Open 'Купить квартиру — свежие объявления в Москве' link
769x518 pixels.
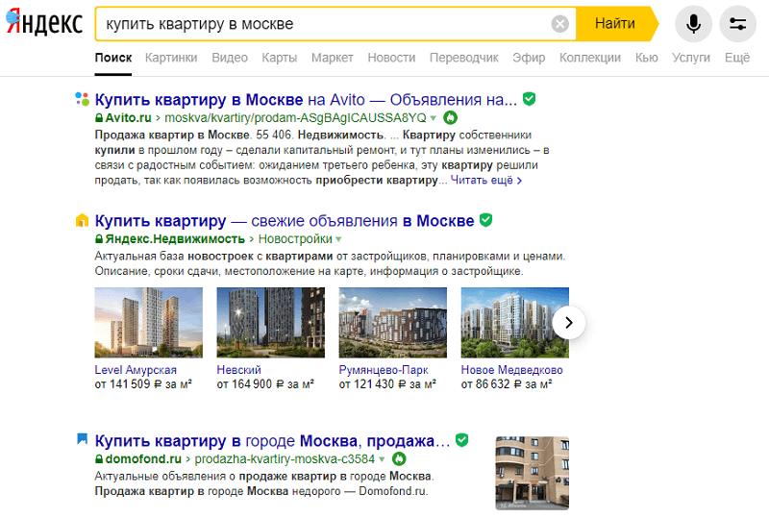click(285, 221)
